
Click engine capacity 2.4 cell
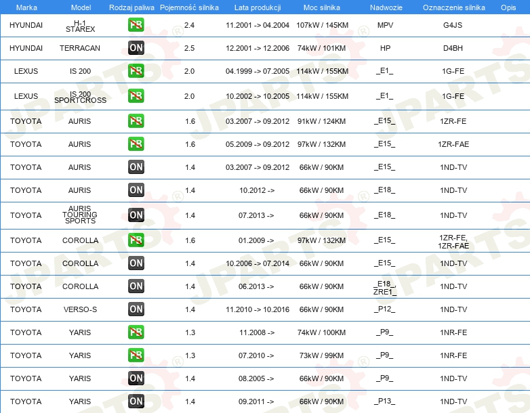click(189, 25)
